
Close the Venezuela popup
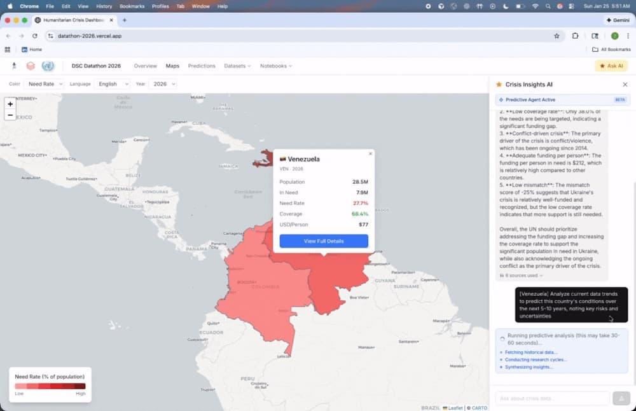coord(370,154)
